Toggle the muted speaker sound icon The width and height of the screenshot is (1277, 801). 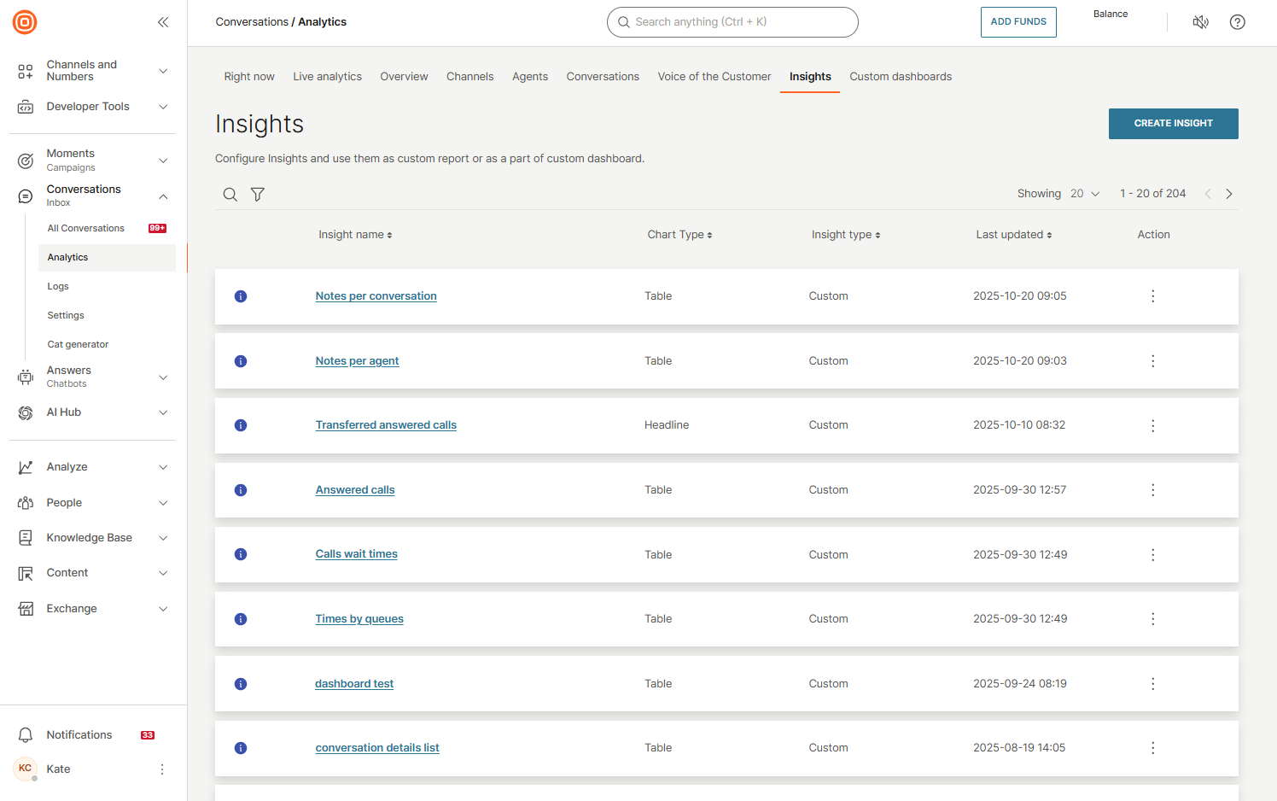(x=1200, y=22)
